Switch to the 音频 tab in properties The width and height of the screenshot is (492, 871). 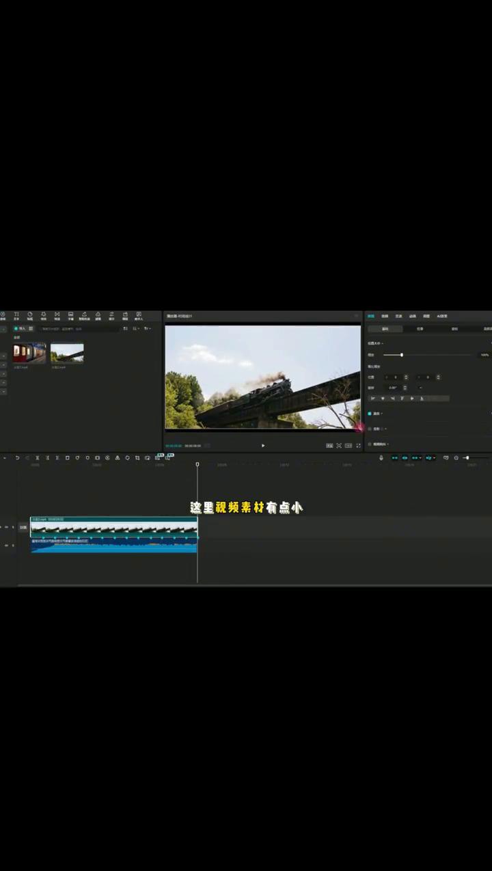click(x=385, y=316)
